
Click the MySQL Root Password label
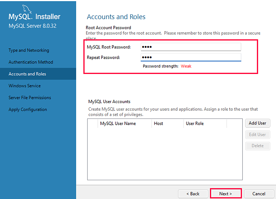[109, 47]
